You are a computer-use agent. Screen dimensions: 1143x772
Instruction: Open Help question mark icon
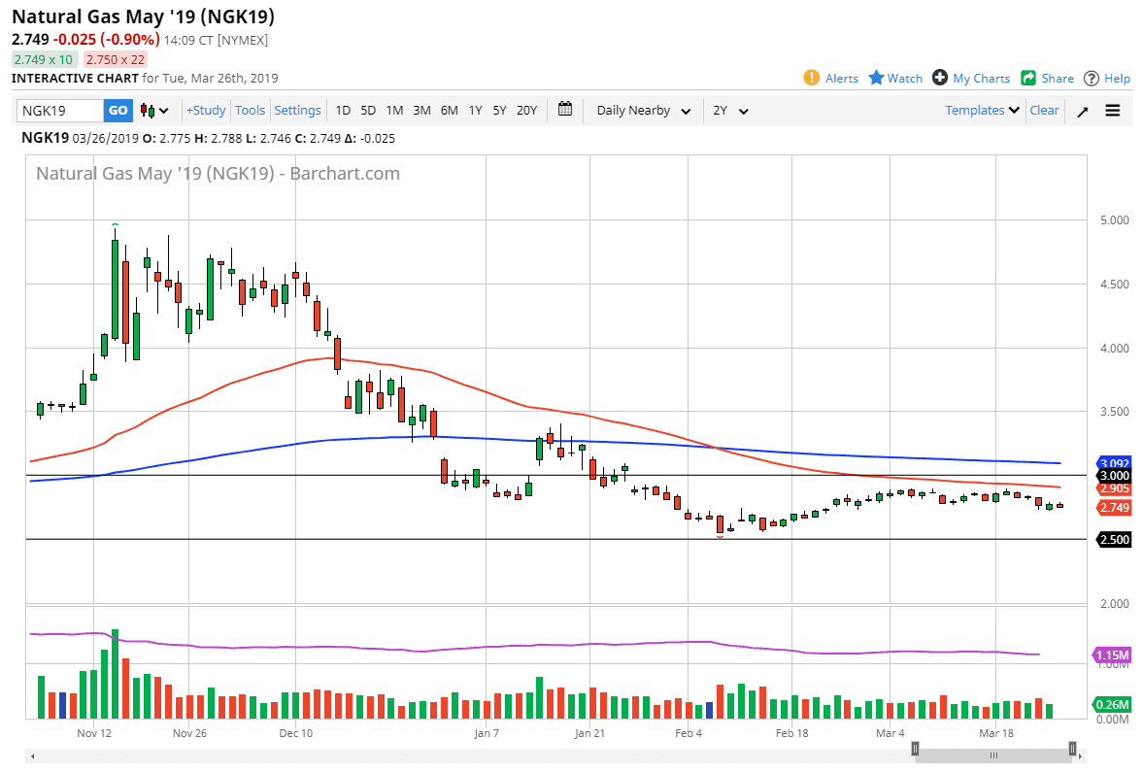coord(1092,78)
